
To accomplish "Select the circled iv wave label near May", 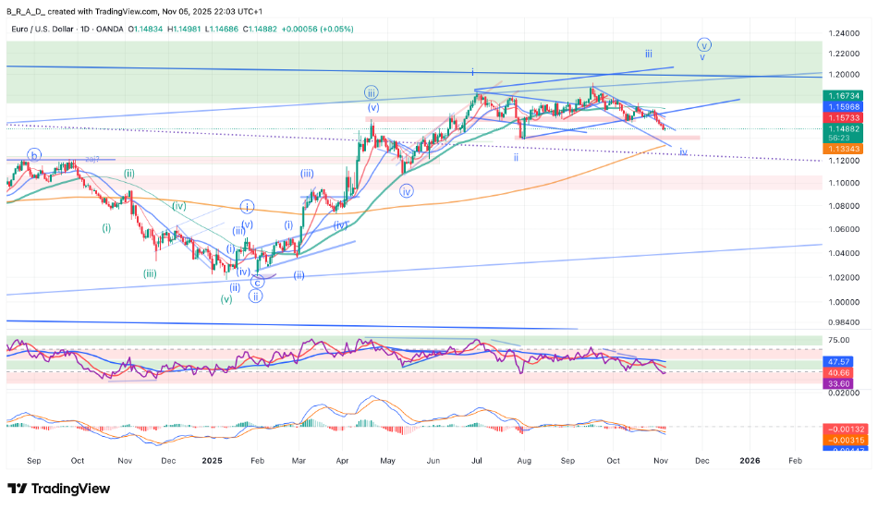I will point(407,191).
